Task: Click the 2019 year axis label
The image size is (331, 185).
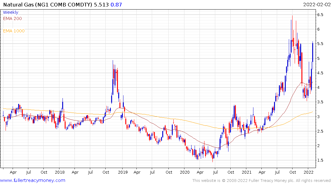Action: click(123, 172)
